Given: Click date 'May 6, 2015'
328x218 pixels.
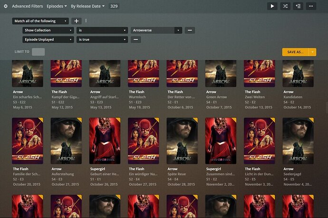Looking at the screenshot, I should click(x=23, y=107).
